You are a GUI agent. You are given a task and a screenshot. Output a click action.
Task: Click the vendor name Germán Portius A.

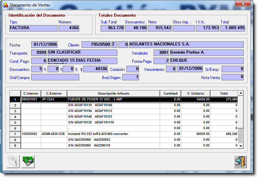[207, 53]
